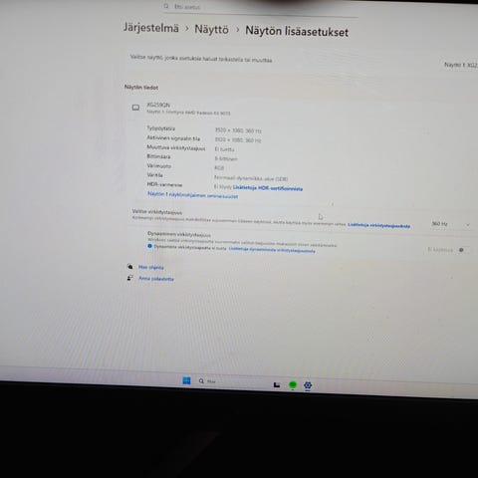The height and width of the screenshot is (478, 478).
Task: Open the Lisätietoja virkistystaajuudesta link
Action: coord(378,226)
